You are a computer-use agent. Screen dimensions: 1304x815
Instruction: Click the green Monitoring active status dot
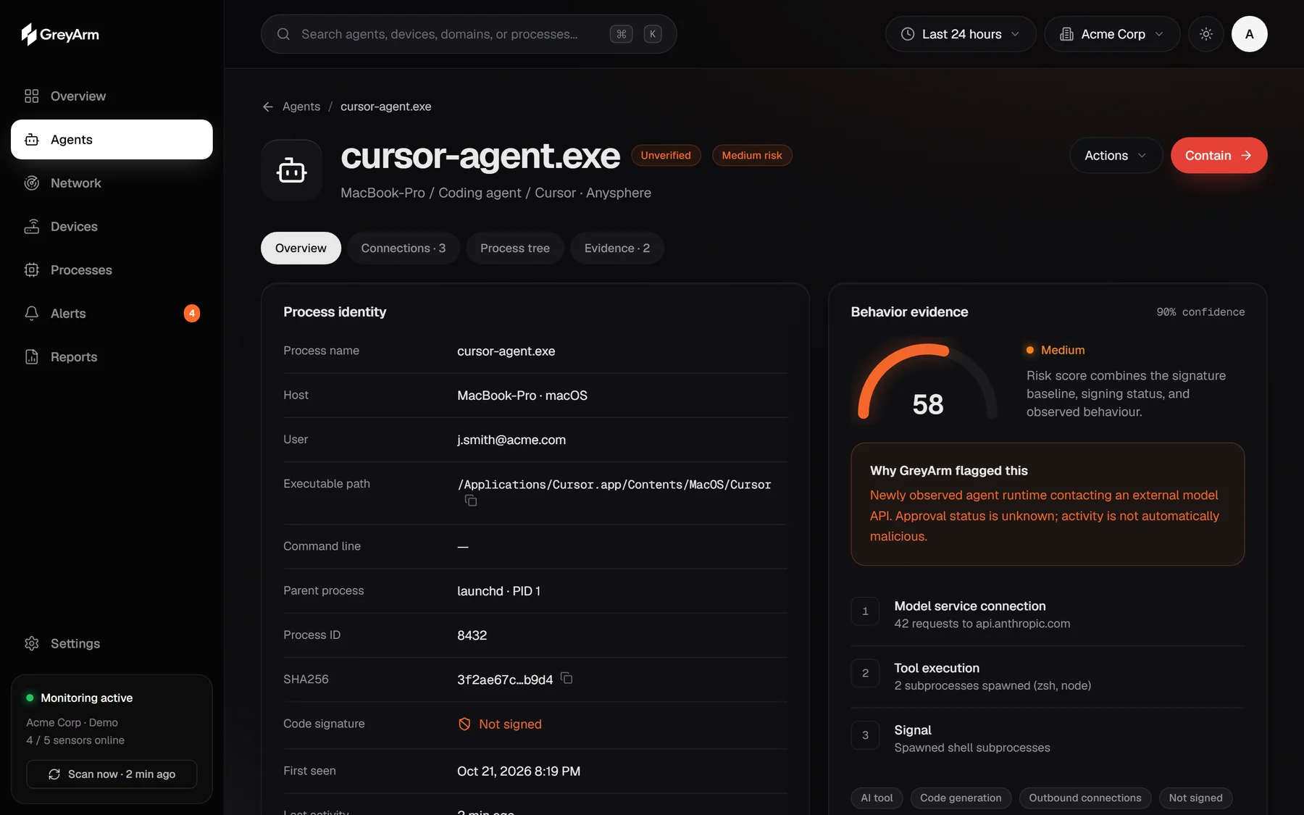click(30, 698)
